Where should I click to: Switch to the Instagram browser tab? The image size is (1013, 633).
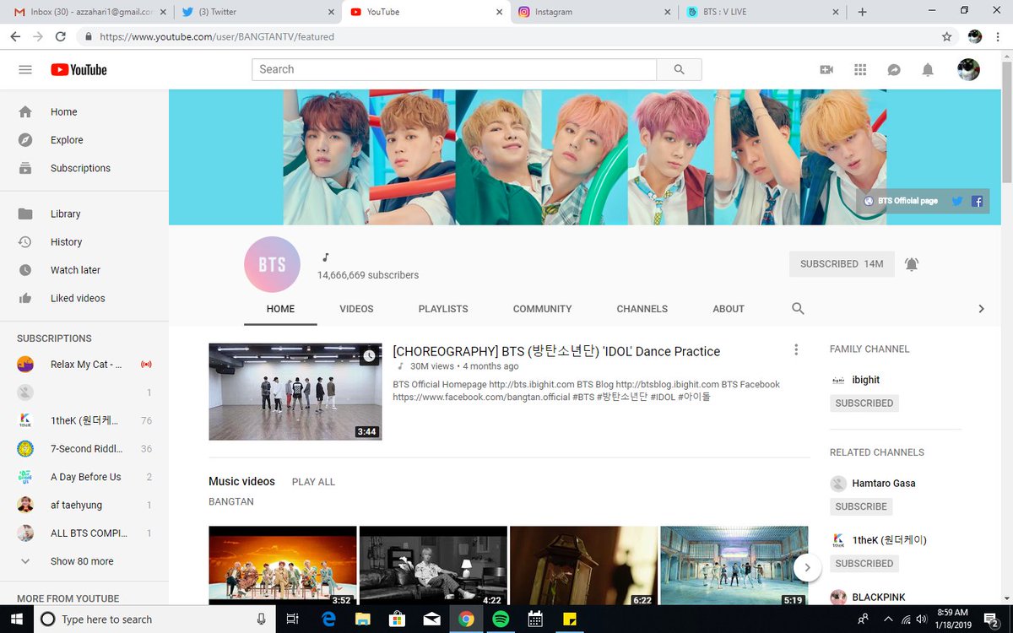pyautogui.click(x=594, y=12)
